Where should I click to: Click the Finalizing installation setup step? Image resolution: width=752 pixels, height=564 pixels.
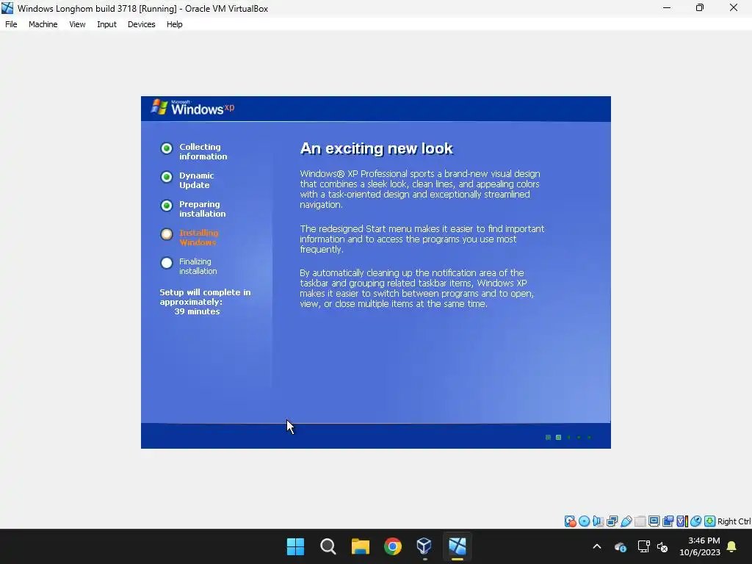coord(189,266)
